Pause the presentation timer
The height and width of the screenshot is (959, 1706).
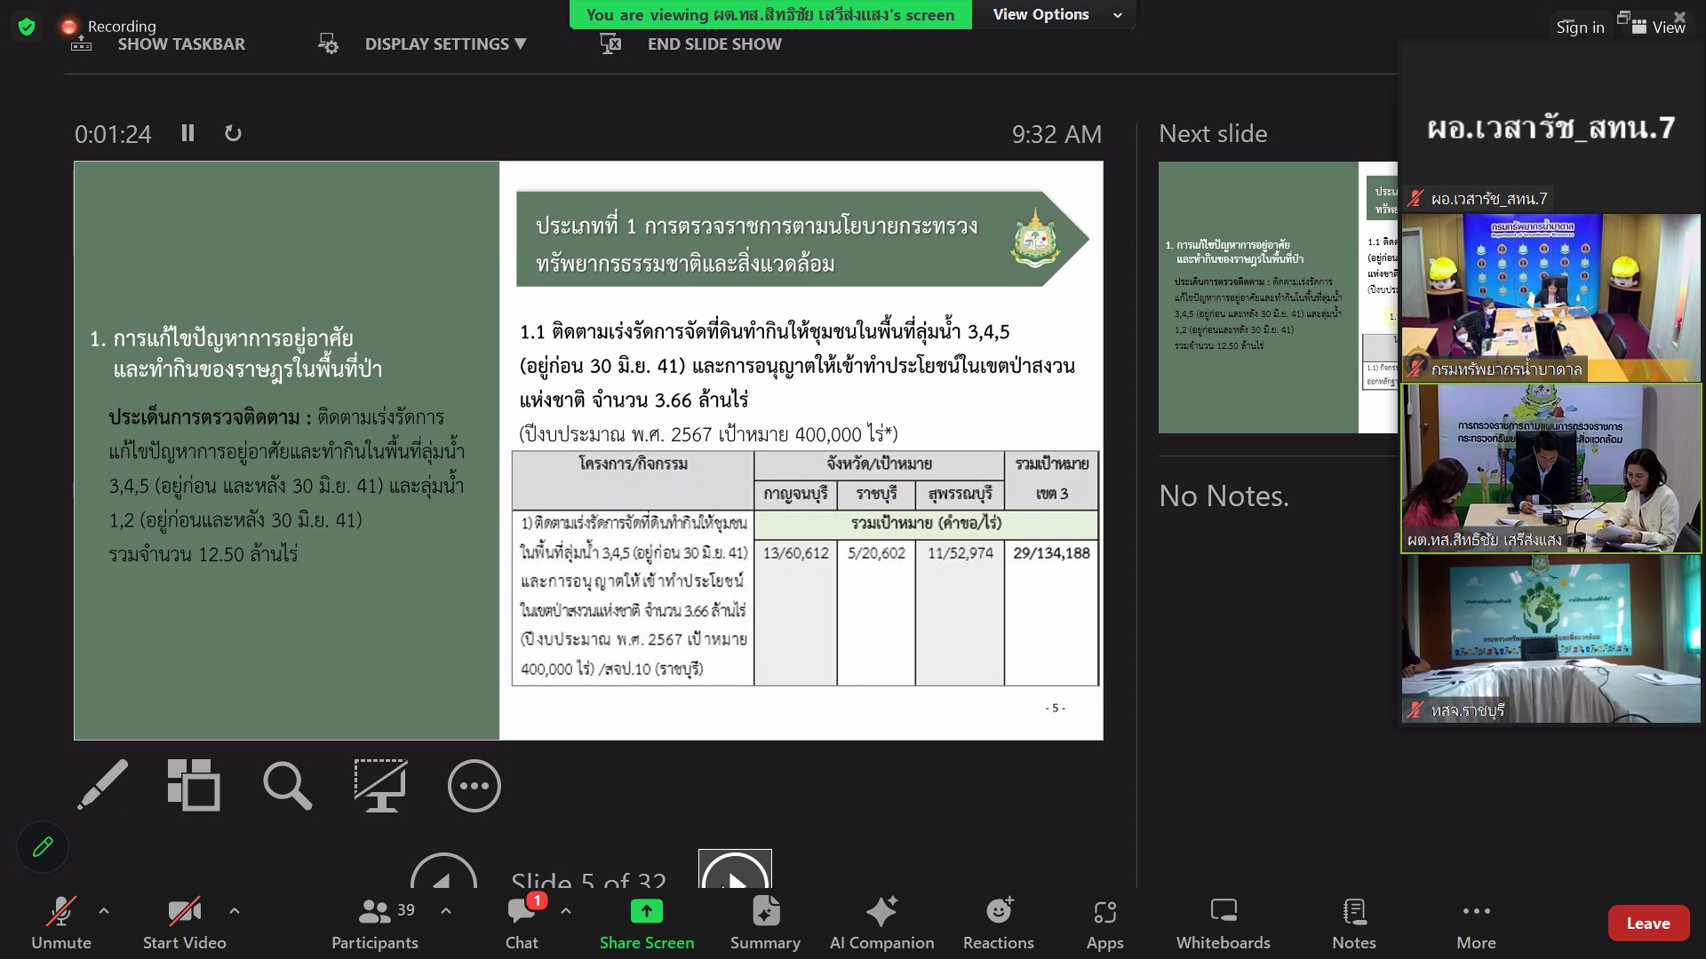point(187,133)
